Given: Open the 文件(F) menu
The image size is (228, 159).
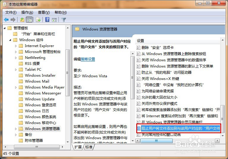Looking at the screenshot, I should pos(11,12).
